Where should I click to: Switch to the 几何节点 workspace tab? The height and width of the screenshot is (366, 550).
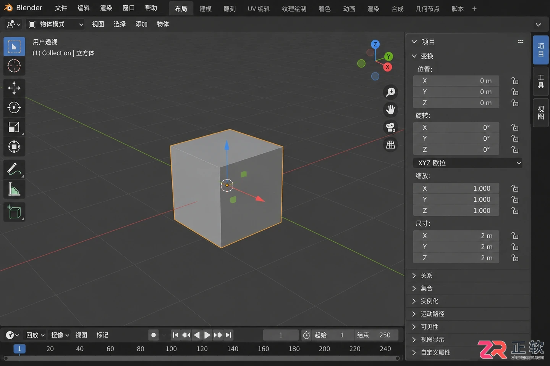click(x=427, y=9)
